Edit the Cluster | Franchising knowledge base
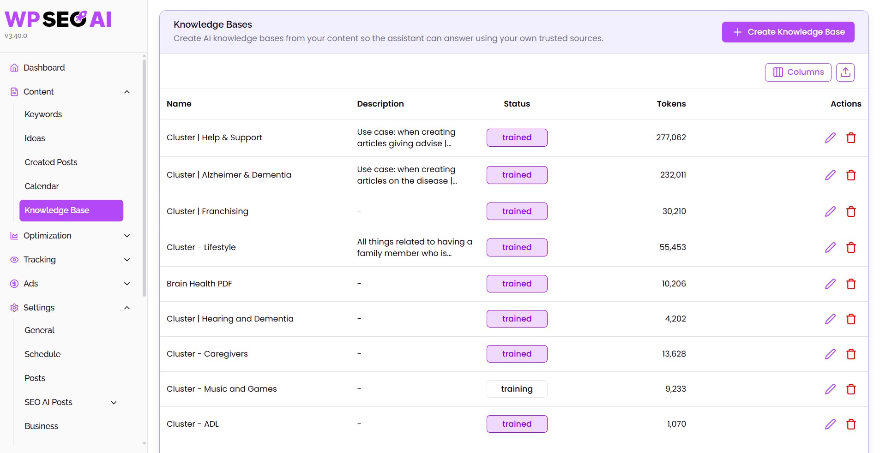The width and height of the screenshot is (880, 453). [830, 211]
